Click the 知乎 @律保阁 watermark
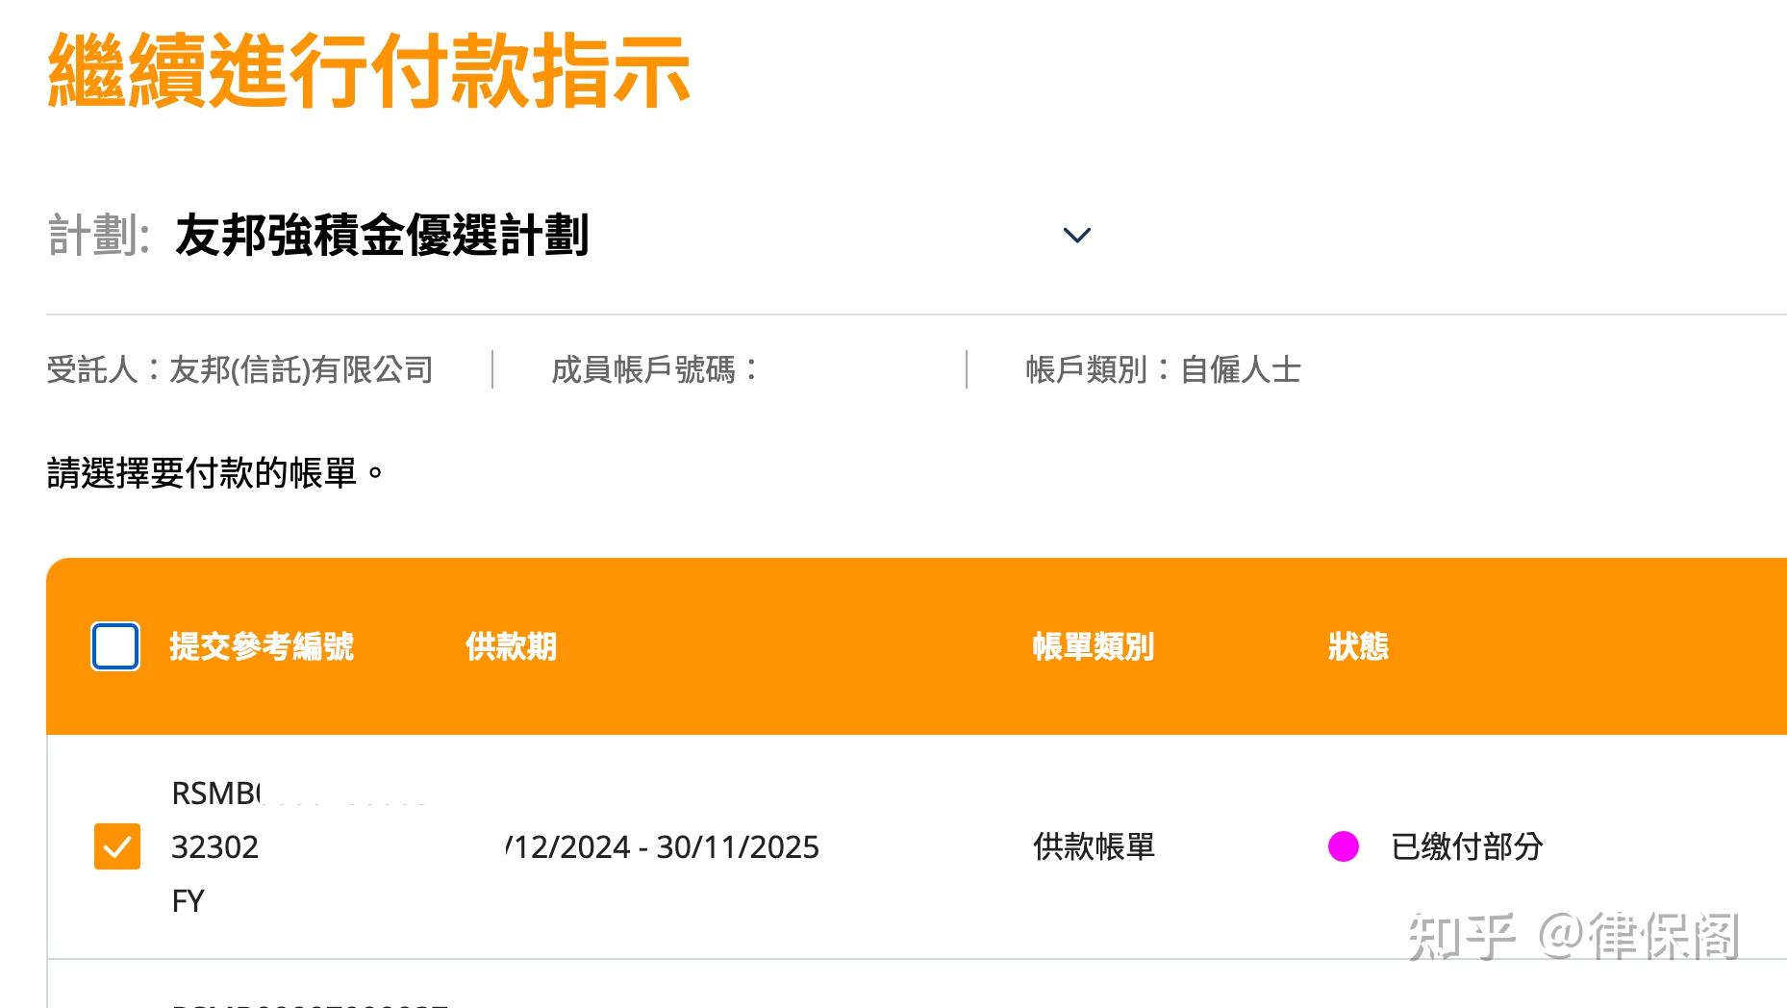1787x1008 pixels. [x=1573, y=936]
